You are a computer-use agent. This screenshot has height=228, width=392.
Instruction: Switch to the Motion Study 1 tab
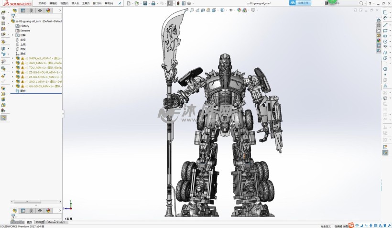[x=56, y=222]
